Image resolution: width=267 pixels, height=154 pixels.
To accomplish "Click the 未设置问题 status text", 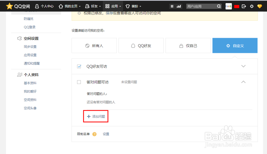I will pyautogui.click(x=129, y=82).
